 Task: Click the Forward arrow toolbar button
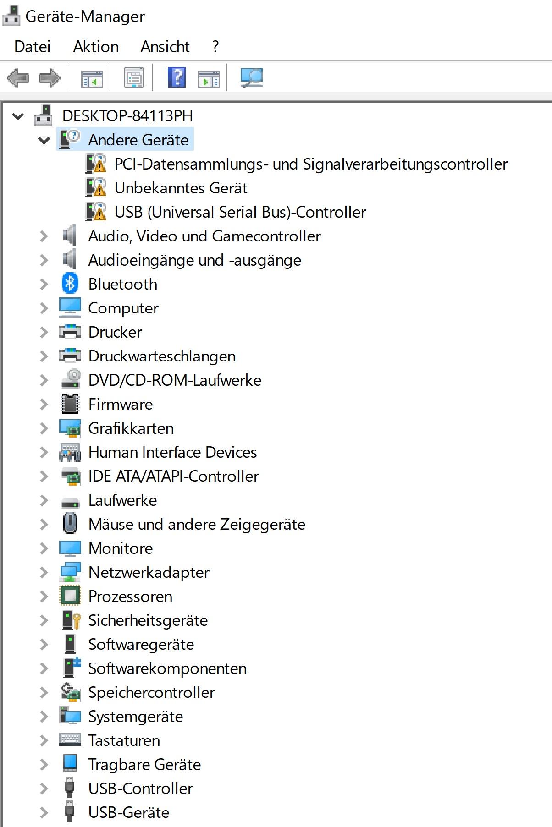[50, 78]
